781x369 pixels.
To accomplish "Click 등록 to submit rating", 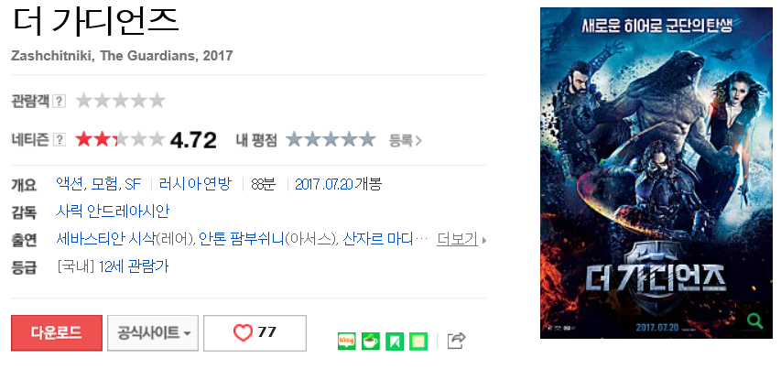I will pyautogui.click(x=406, y=140).
